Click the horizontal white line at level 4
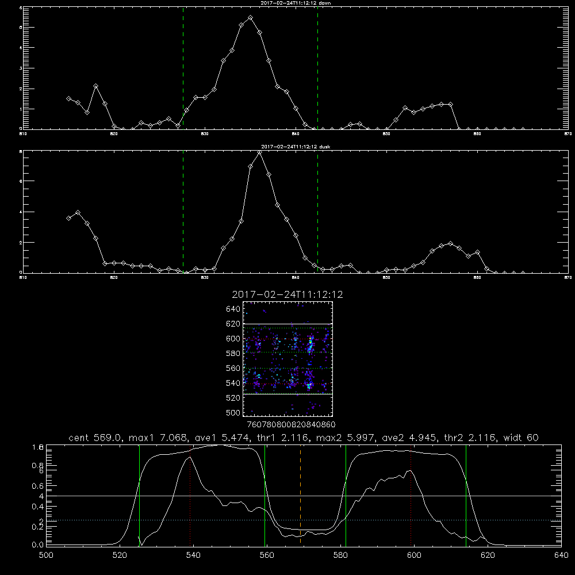The image size is (575, 575). pyautogui.click(x=304, y=496)
